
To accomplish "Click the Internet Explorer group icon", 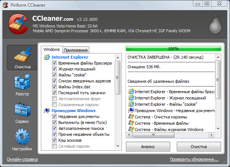I will pyautogui.click(x=47, y=57).
